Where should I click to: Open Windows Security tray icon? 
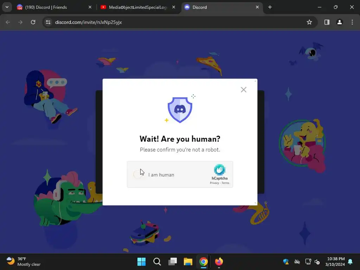pos(286,262)
